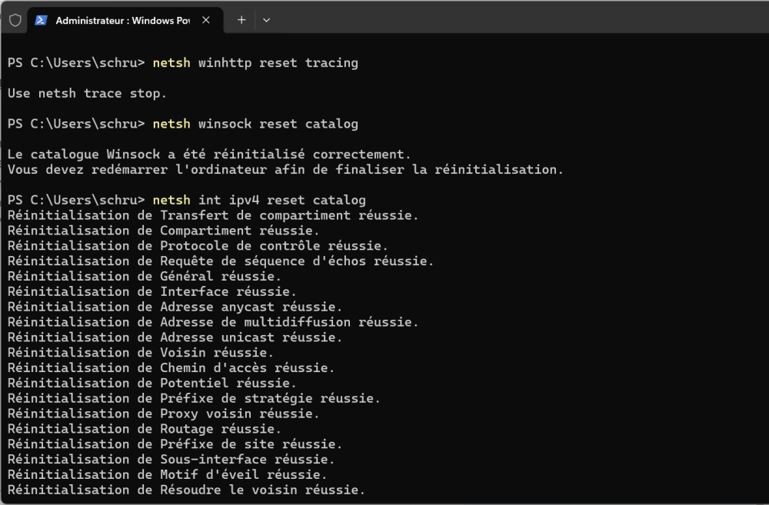Screen dimensions: 769x505
Task: Click the "Proxy voisin réussie" output line
Action: coord(164,414)
